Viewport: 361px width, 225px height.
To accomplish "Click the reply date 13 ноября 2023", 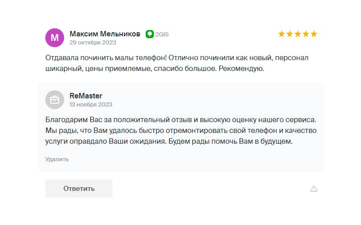I will click(x=91, y=105).
